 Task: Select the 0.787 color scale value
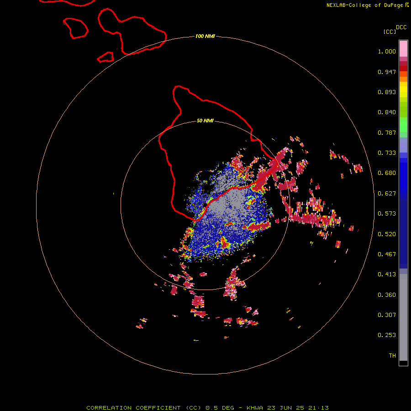point(387,132)
